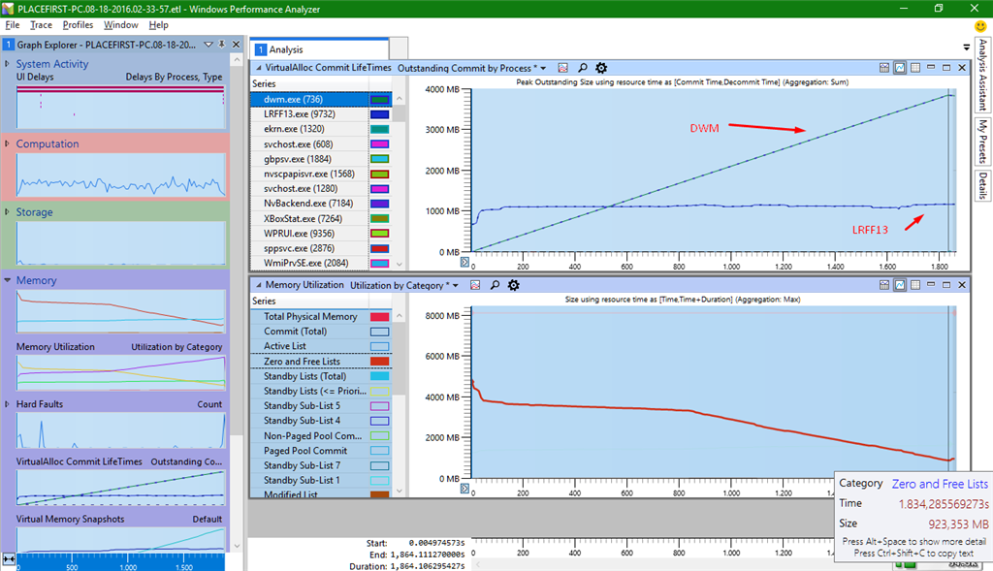Open the Analysis Assistant side tab
This screenshot has height=571, width=993.
(982, 75)
